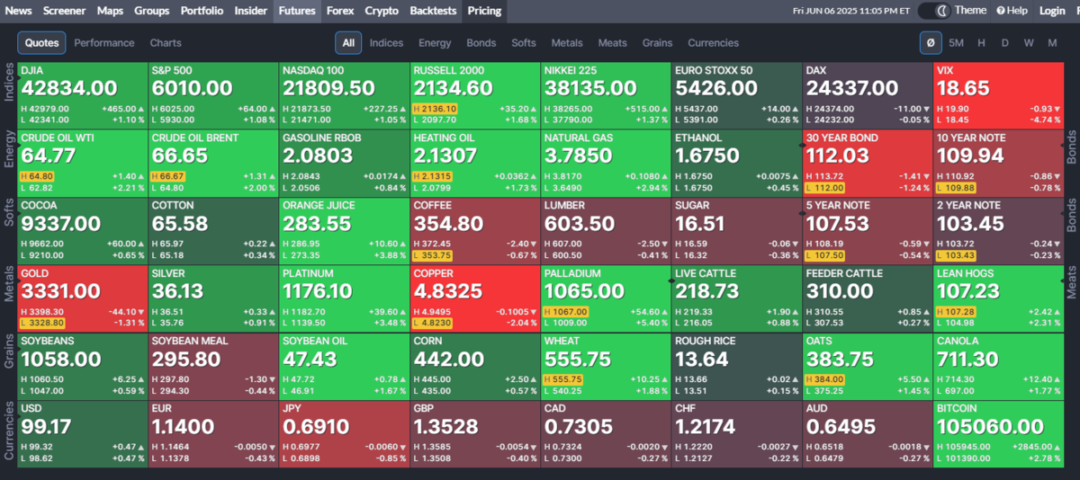Open the Help link with question icon
The width and height of the screenshot is (1080, 480).
pyautogui.click(x=1012, y=11)
